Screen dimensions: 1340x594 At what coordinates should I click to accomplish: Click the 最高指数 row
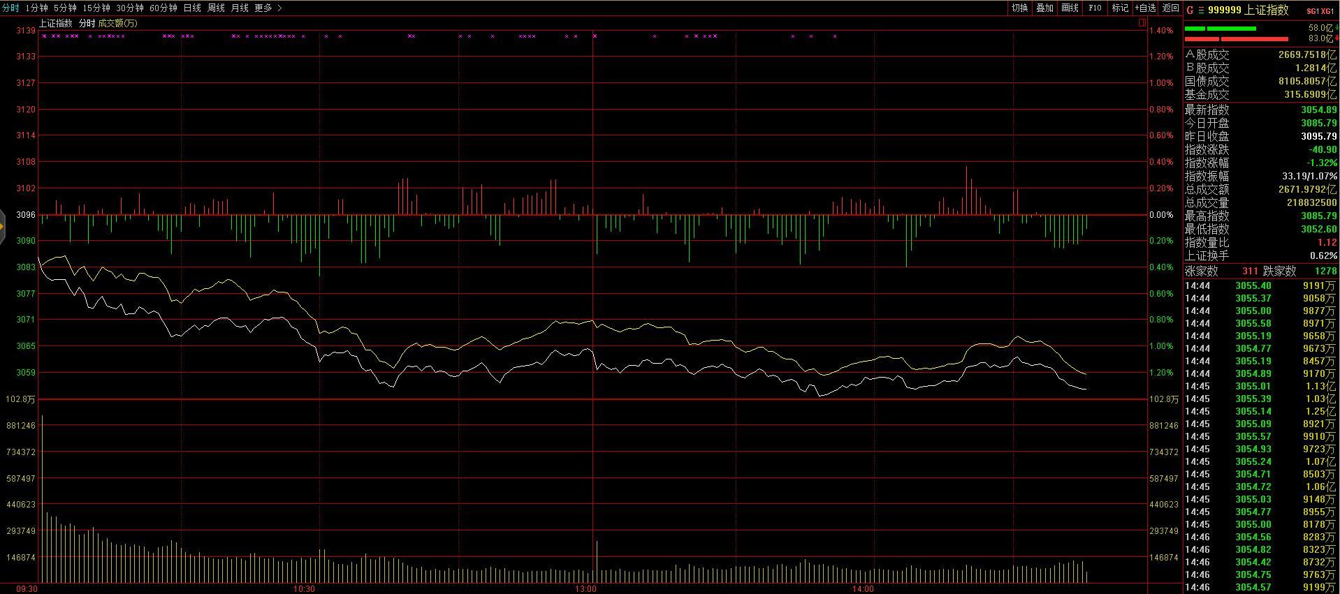point(1261,216)
